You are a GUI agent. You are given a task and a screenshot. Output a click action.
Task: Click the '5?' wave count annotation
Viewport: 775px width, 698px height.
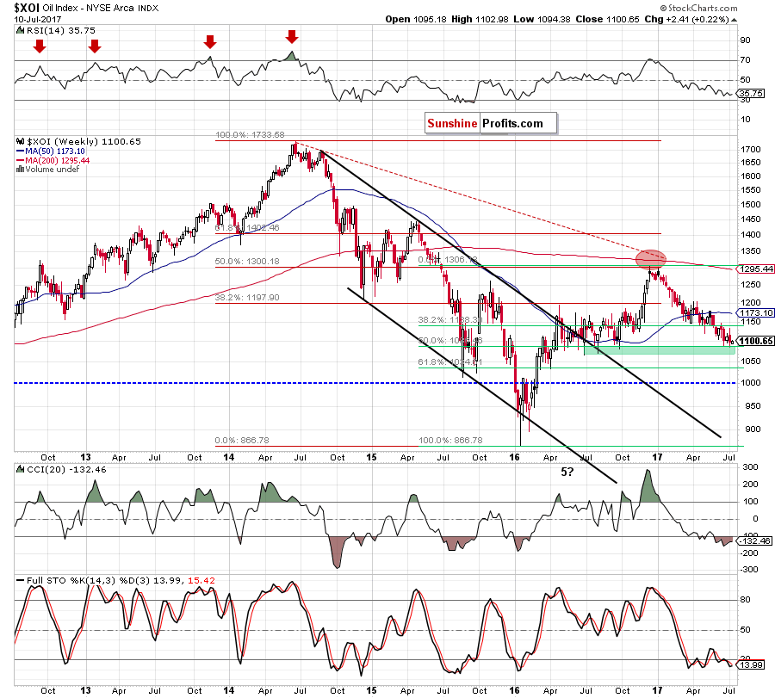click(567, 472)
